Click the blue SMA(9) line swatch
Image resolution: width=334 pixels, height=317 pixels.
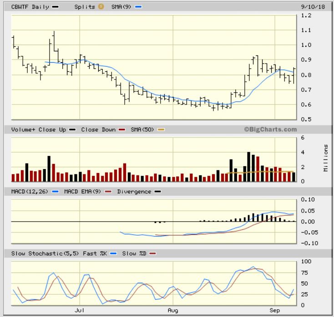point(138,7)
